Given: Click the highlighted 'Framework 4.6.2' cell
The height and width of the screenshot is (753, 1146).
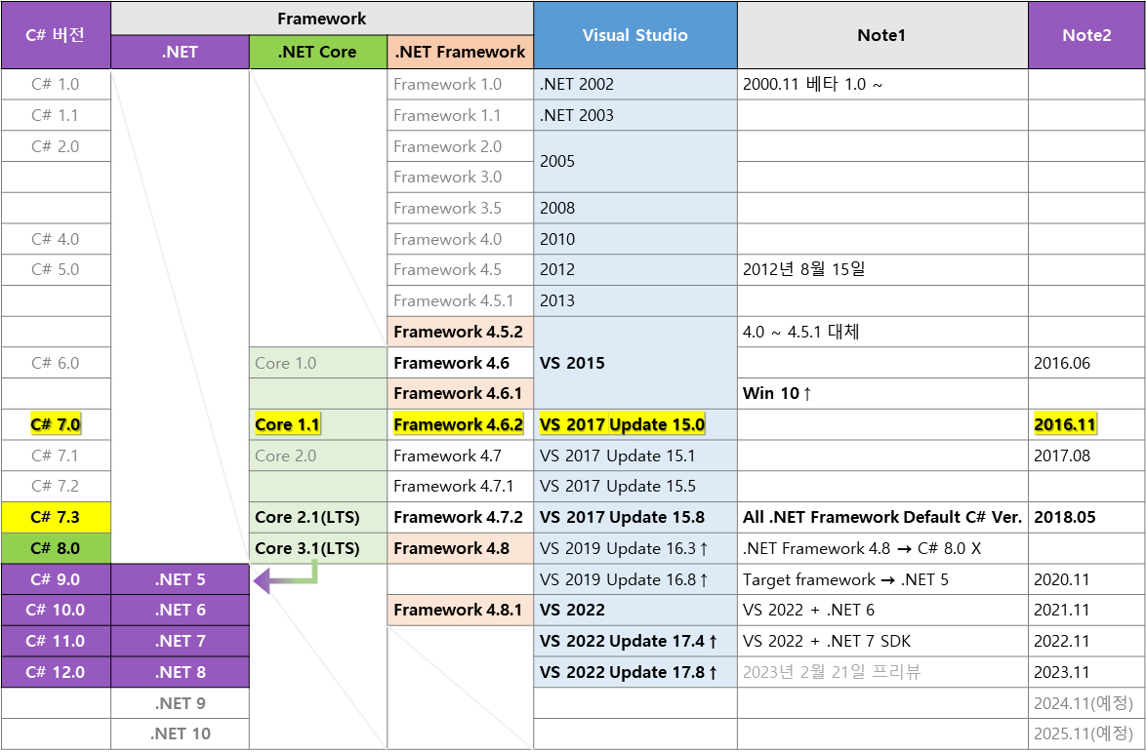Looking at the screenshot, I should (x=461, y=424).
